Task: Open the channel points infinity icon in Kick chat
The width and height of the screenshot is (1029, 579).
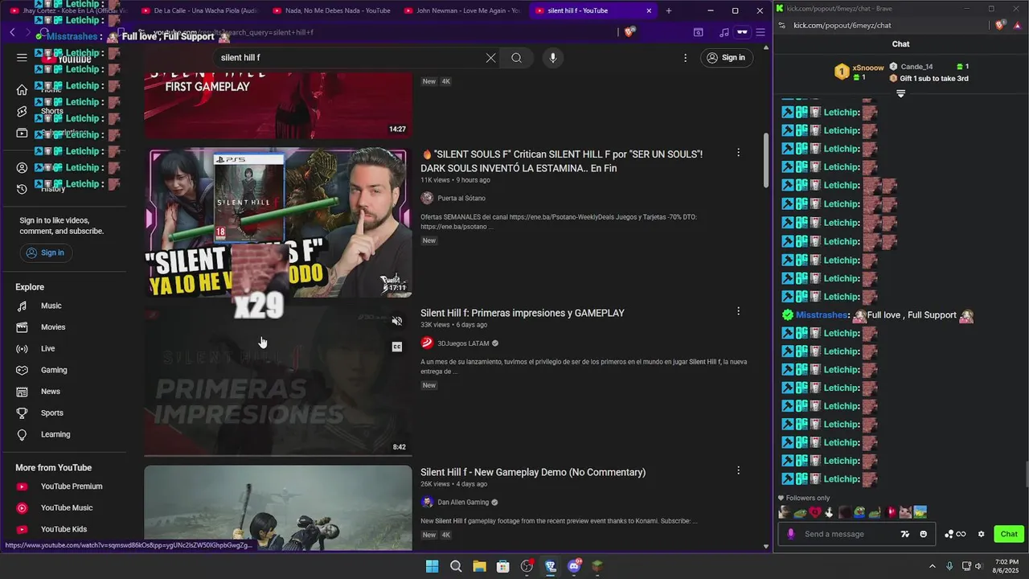Action: point(955,534)
